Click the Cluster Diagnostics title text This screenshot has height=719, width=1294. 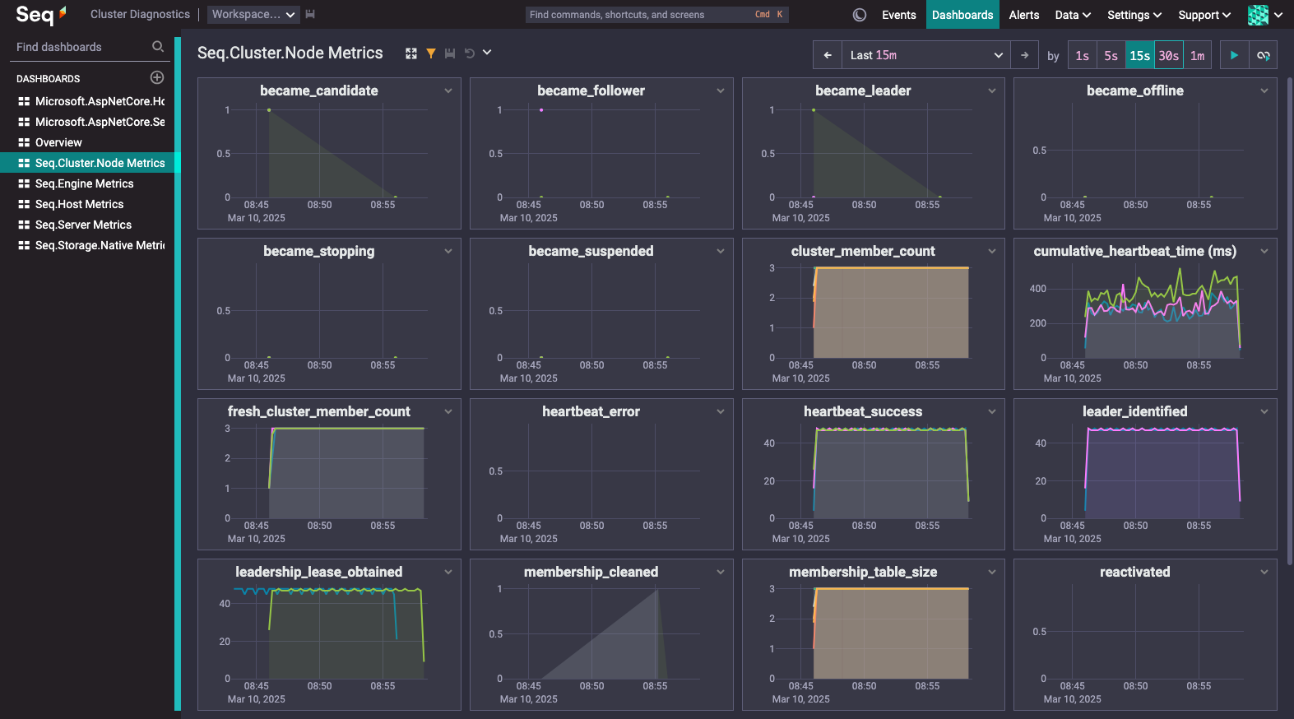click(140, 14)
